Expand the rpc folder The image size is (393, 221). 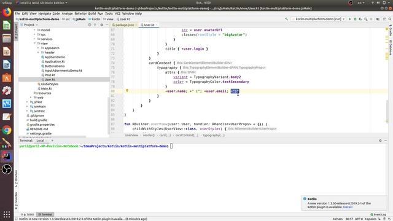click(x=34, y=34)
